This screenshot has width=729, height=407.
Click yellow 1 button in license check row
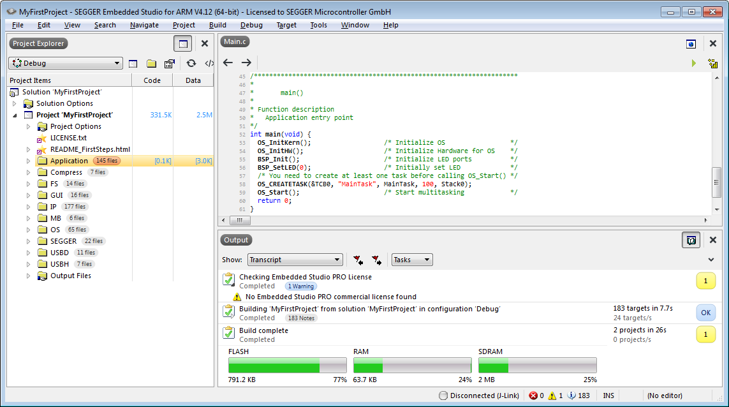pos(706,281)
